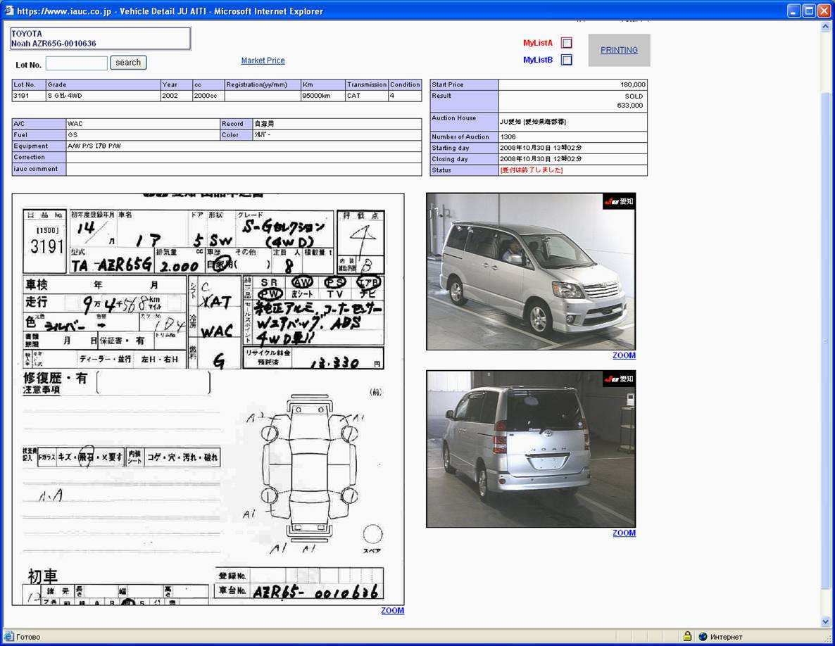This screenshot has height=646, width=835.
Task: Open ZOOM link under rear van photo
Action: coord(624,533)
